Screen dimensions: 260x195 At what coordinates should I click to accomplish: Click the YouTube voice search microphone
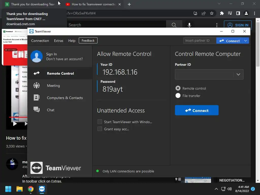click(189, 25)
